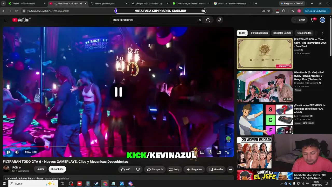The width and height of the screenshot is (332, 187).
Task: Click the Unirme button
Action: tap(40, 169)
